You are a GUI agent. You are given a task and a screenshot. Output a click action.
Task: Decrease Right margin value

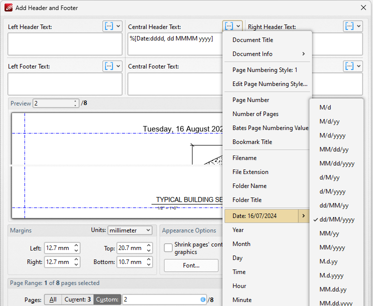(76, 264)
